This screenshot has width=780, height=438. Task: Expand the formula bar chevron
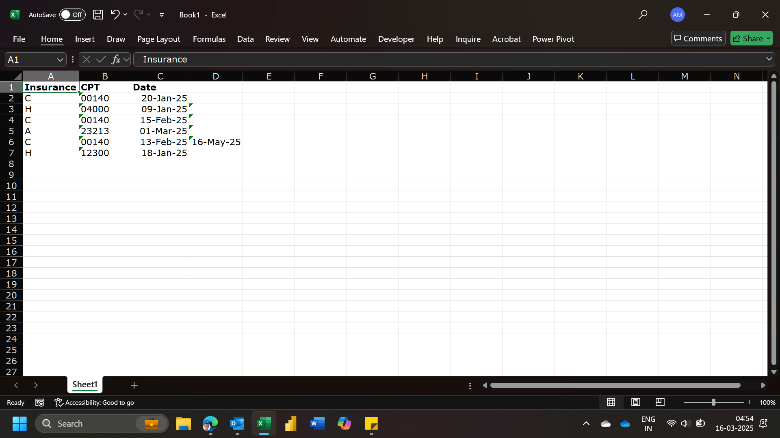[769, 59]
